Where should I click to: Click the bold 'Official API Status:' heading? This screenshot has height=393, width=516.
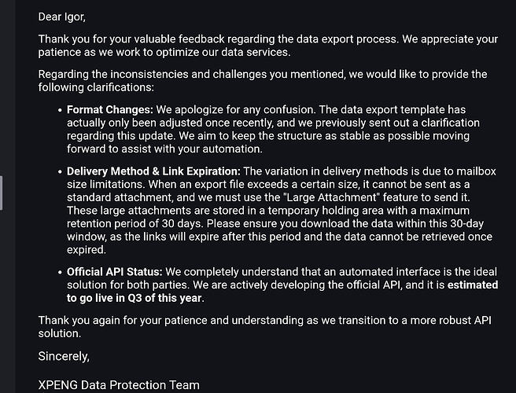click(x=115, y=272)
